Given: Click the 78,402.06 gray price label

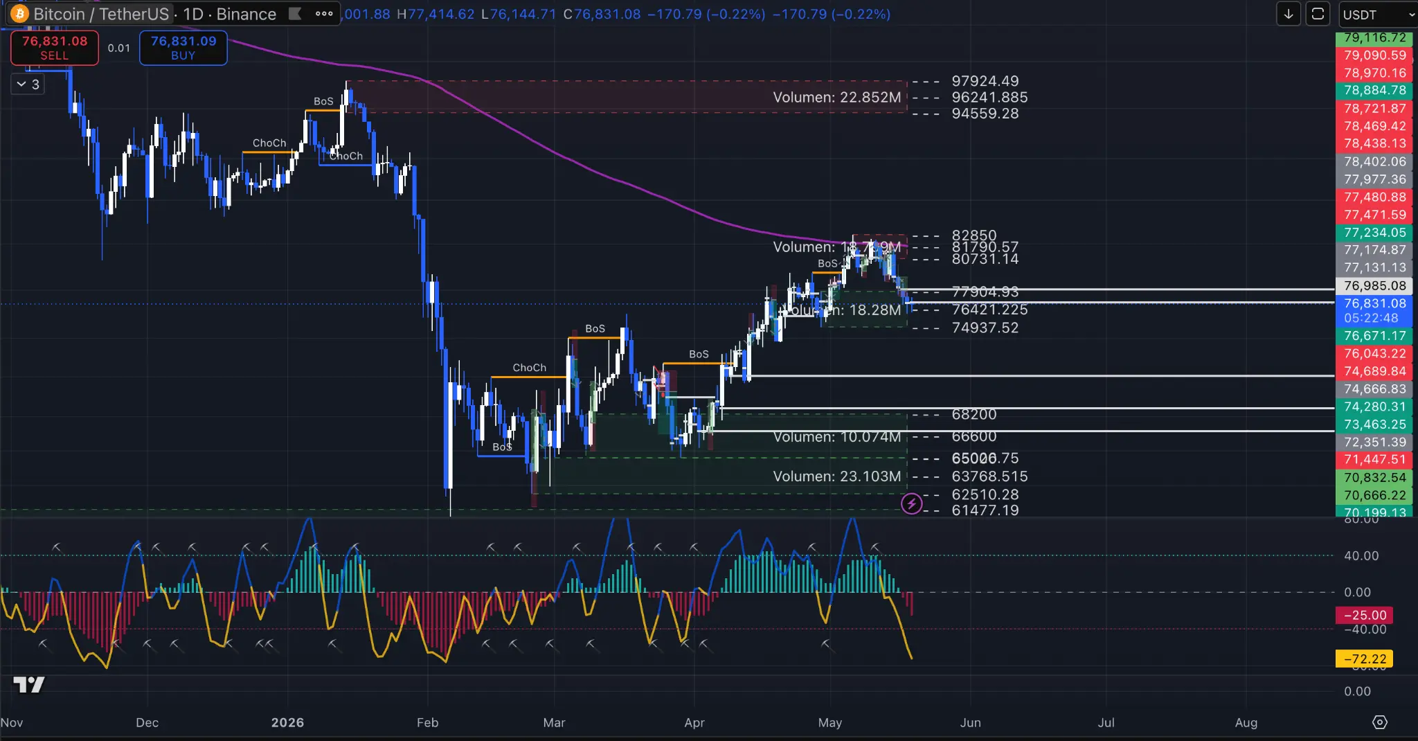Looking at the screenshot, I should (x=1374, y=161).
